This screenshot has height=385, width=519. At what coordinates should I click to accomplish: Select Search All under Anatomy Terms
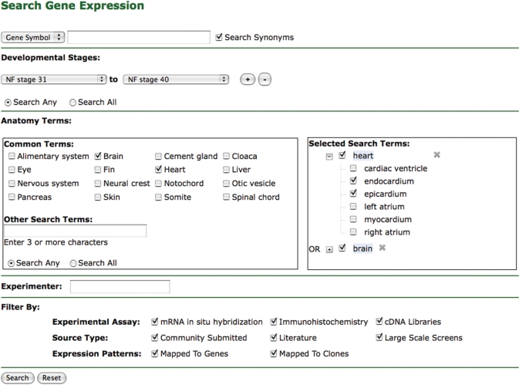click(x=73, y=263)
